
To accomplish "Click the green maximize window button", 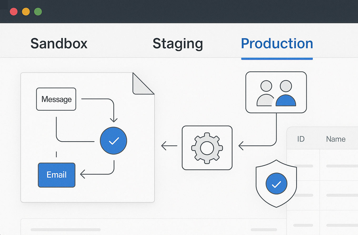I will [38, 12].
